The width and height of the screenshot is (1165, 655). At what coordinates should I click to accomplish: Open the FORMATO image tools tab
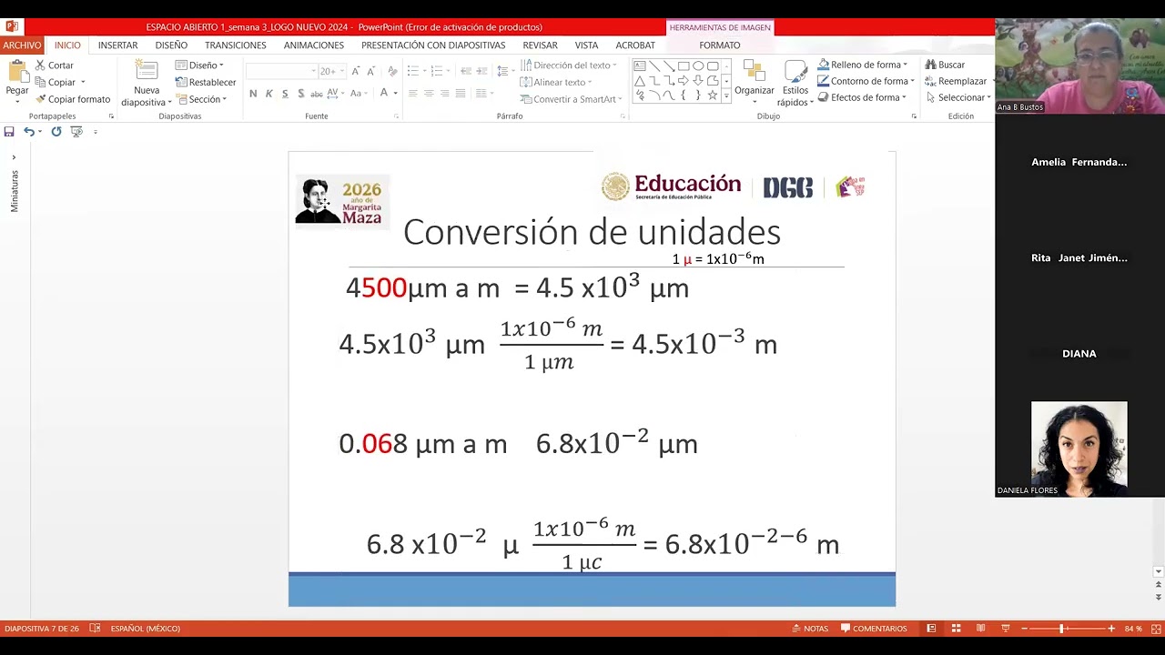pos(720,45)
